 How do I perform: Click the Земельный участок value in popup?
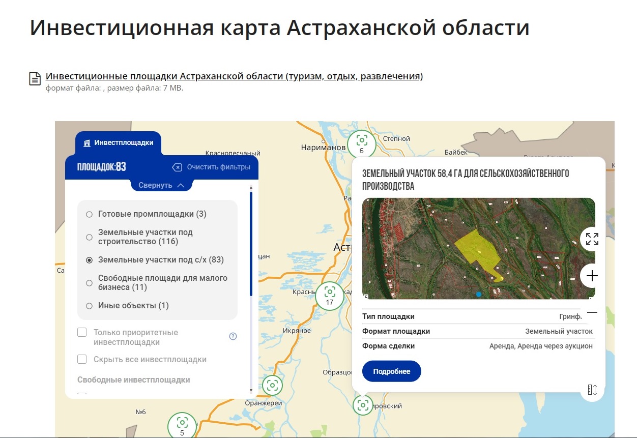click(x=559, y=331)
